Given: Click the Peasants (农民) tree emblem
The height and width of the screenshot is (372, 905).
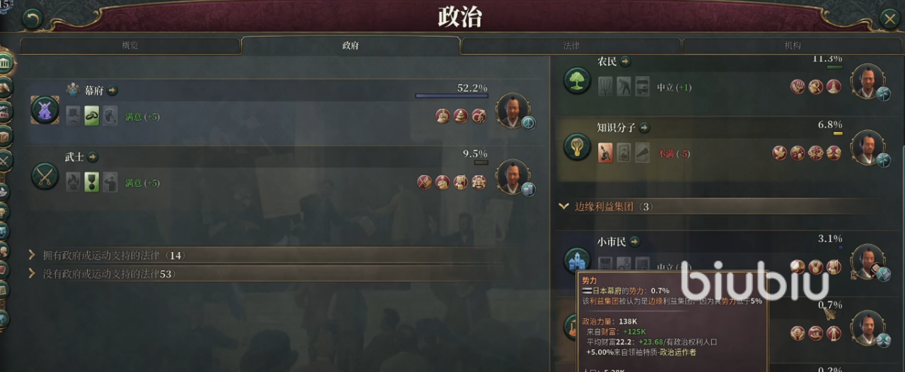Looking at the screenshot, I should [x=577, y=80].
